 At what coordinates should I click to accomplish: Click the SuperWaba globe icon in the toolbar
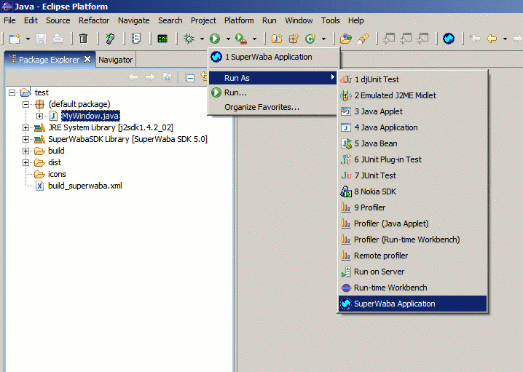click(449, 39)
